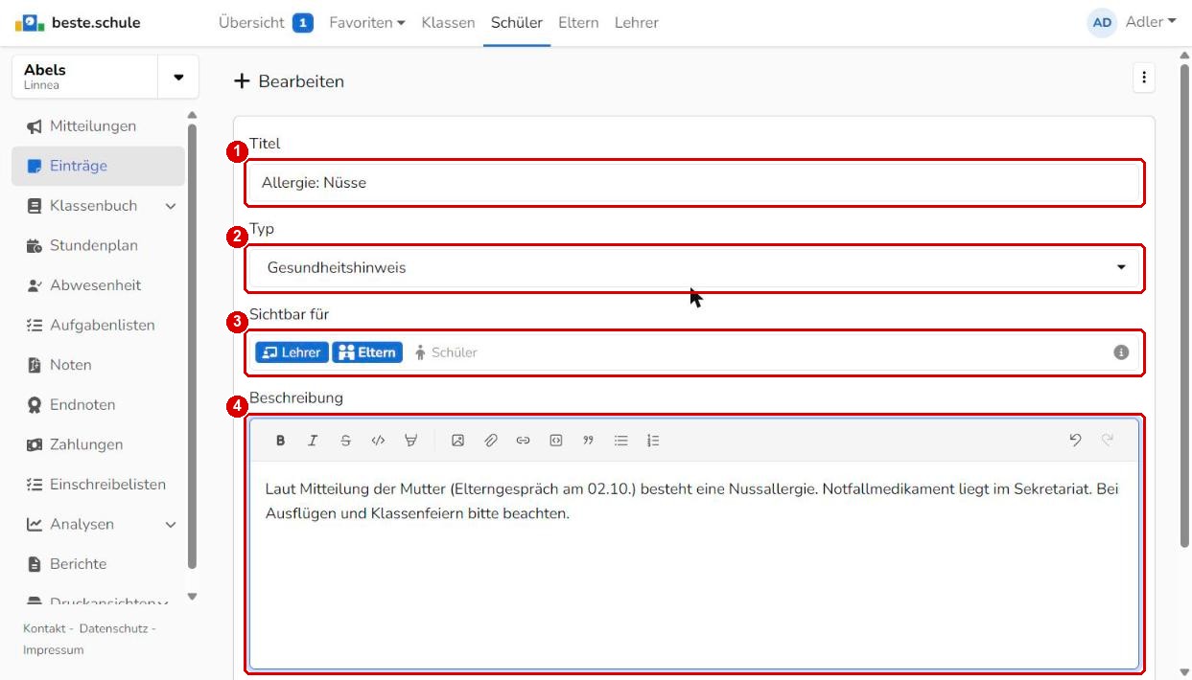Image resolution: width=1192 pixels, height=680 pixels.
Task: Select Einträge in sidebar
Action: point(98,166)
